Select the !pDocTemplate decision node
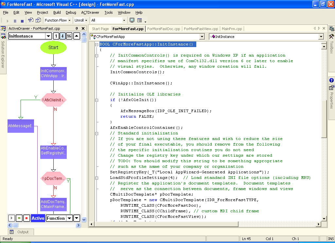The width and height of the screenshot is (335, 243). [53, 179]
